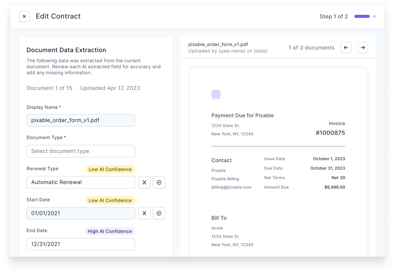Screen dimensions: 395x274
Task: Approve the Renewal Type extracted value
Action: 159,182
